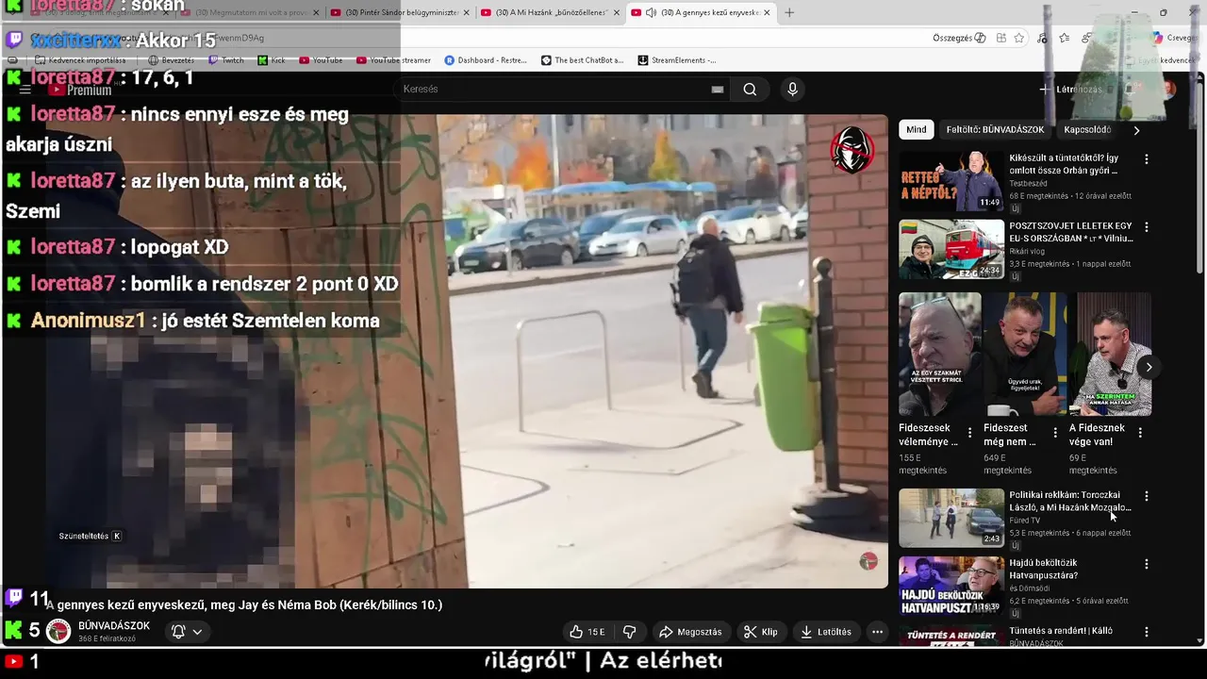Open options menu for POSZTSZOVJET LELETEK video
Screen dimensions: 1207x679
[1147, 227]
